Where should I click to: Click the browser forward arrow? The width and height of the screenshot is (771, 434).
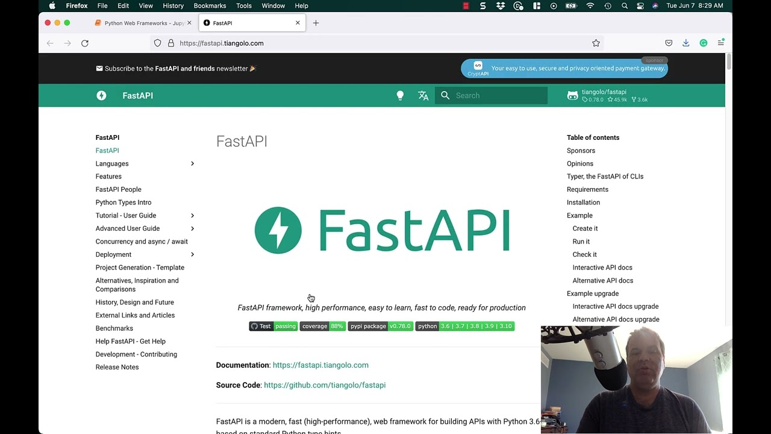pos(67,43)
